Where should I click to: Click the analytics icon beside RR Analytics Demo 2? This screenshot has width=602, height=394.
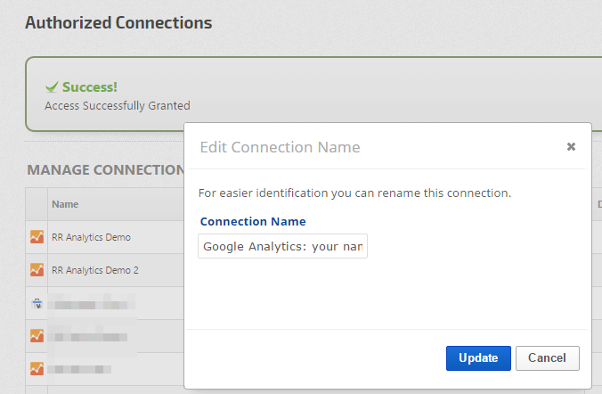point(37,269)
